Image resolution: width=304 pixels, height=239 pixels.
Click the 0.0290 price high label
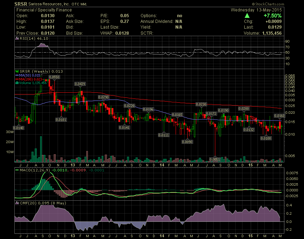click(x=103, y=97)
